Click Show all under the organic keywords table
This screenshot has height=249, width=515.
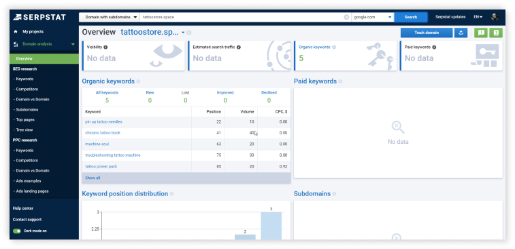click(x=93, y=178)
